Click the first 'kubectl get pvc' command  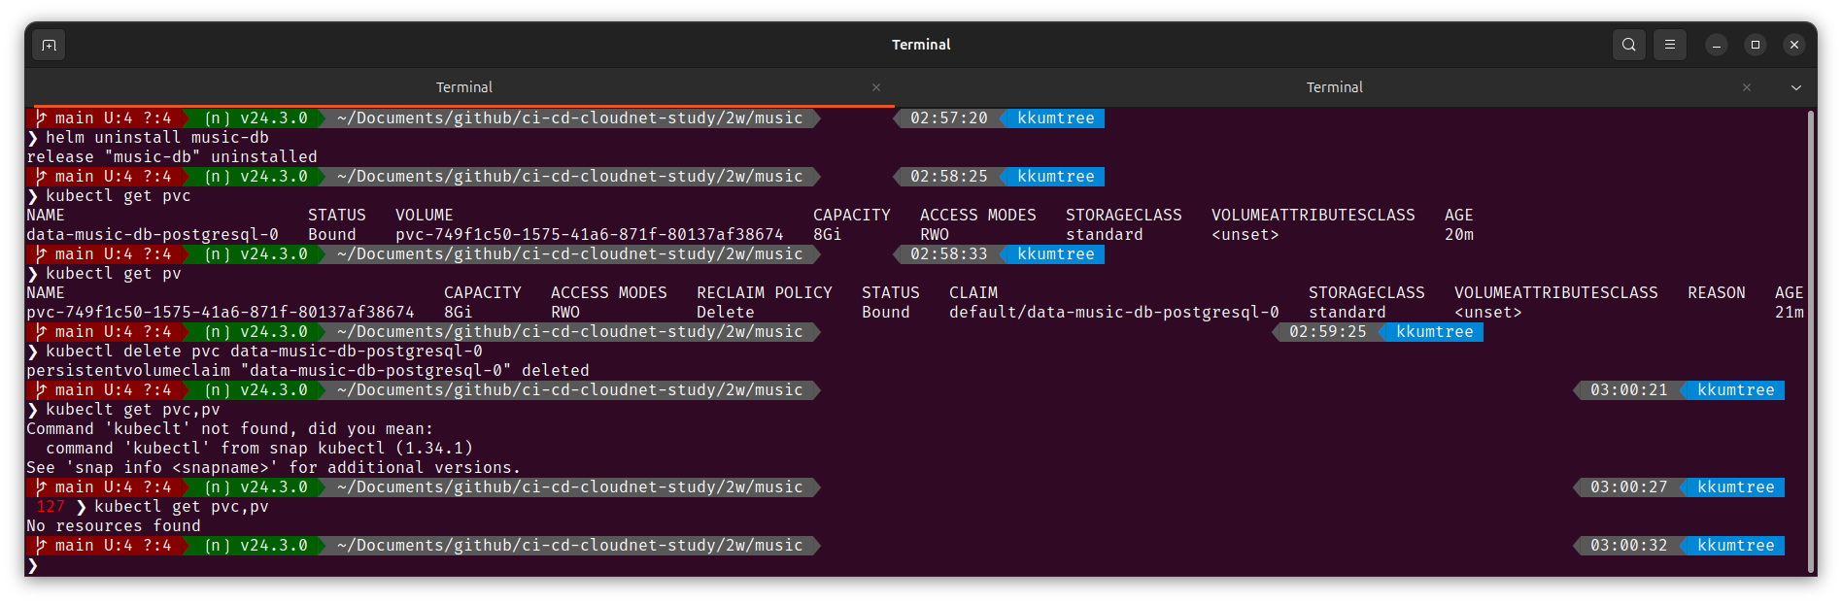pos(119,196)
